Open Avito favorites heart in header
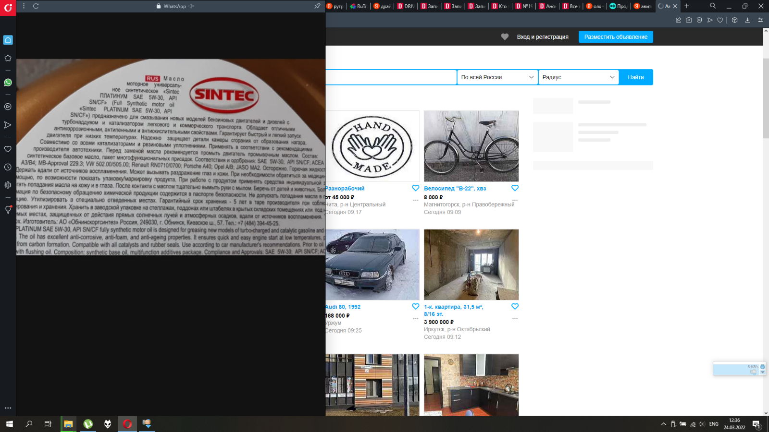769x432 pixels. click(505, 37)
